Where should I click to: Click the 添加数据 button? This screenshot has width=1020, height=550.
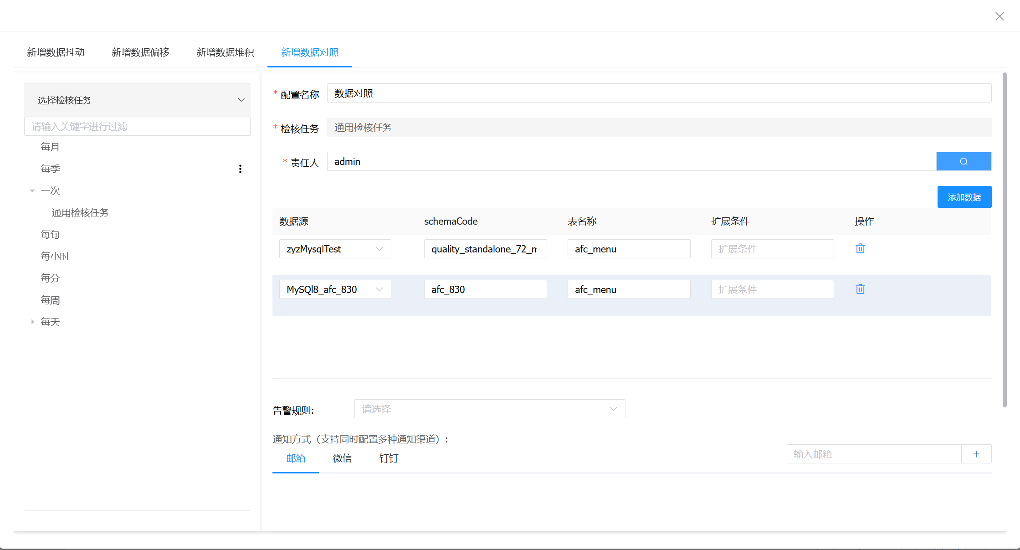964,197
